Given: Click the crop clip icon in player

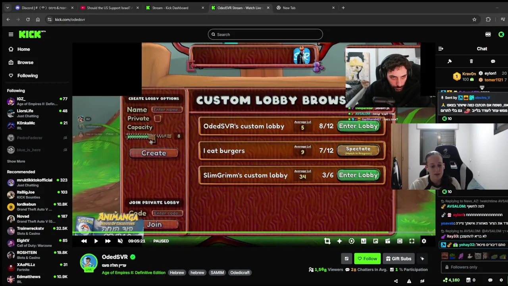Looking at the screenshot, I should (327, 241).
